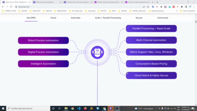Open the CORREO_TECNO bookmark folder
Image resolution: width=197 pixels, height=111 pixels.
9,11
